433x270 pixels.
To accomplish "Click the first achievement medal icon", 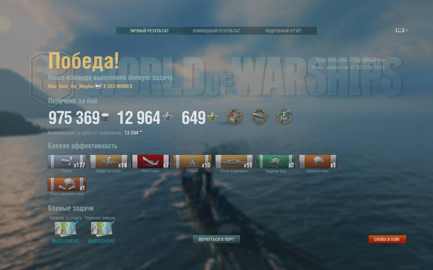I will tap(235, 117).
